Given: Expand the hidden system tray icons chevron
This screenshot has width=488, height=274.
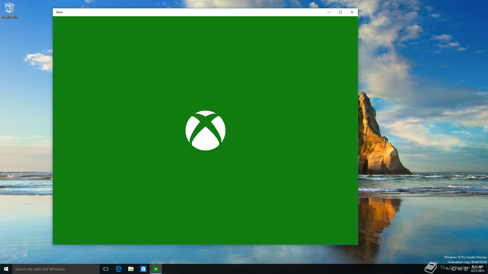Looking at the screenshot, I should [447, 269].
